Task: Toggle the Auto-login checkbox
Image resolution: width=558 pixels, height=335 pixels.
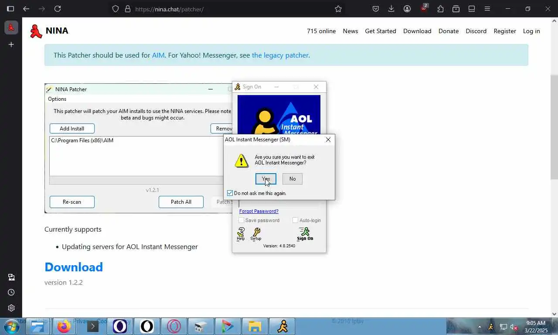Action: (x=295, y=220)
